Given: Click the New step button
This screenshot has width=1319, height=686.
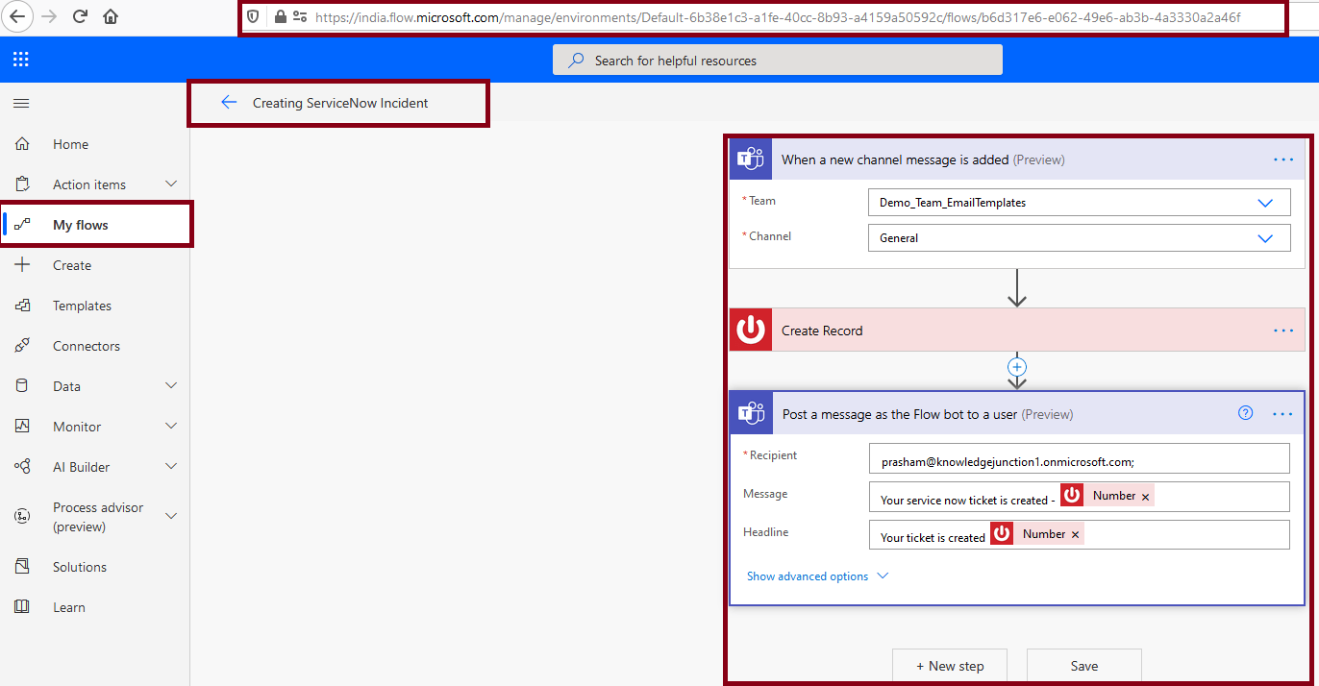Looking at the screenshot, I should [950, 665].
